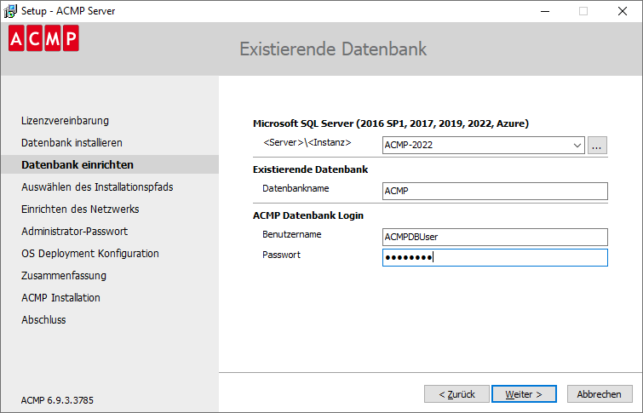Minimize the Setup window
The width and height of the screenshot is (643, 413).
(545, 11)
